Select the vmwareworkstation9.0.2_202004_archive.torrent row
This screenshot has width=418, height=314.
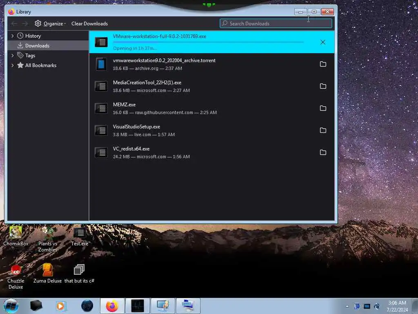pyautogui.click(x=212, y=64)
